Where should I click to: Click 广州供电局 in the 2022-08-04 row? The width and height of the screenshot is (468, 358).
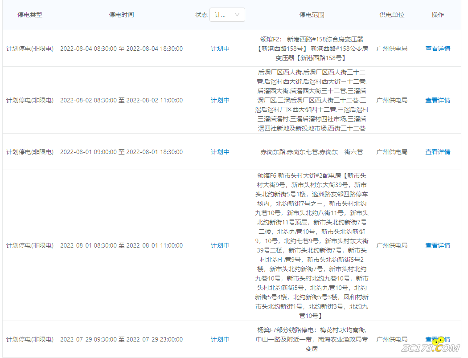[392, 49]
